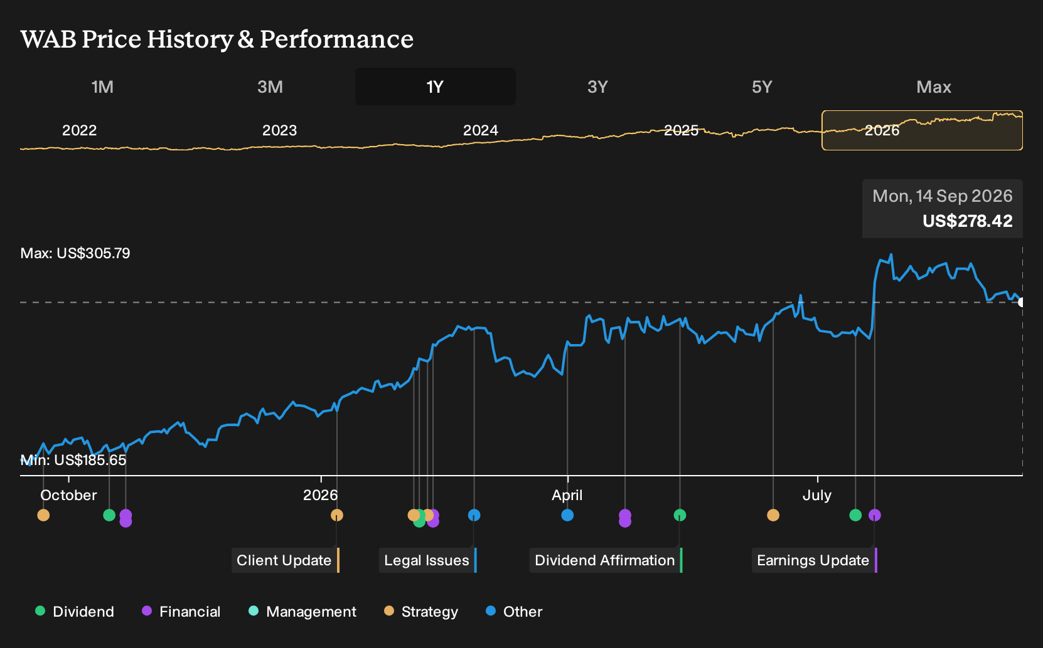This screenshot has width=1043, height=648.
Task: Switch to the 1M time range tab
Action: (102, 86)
